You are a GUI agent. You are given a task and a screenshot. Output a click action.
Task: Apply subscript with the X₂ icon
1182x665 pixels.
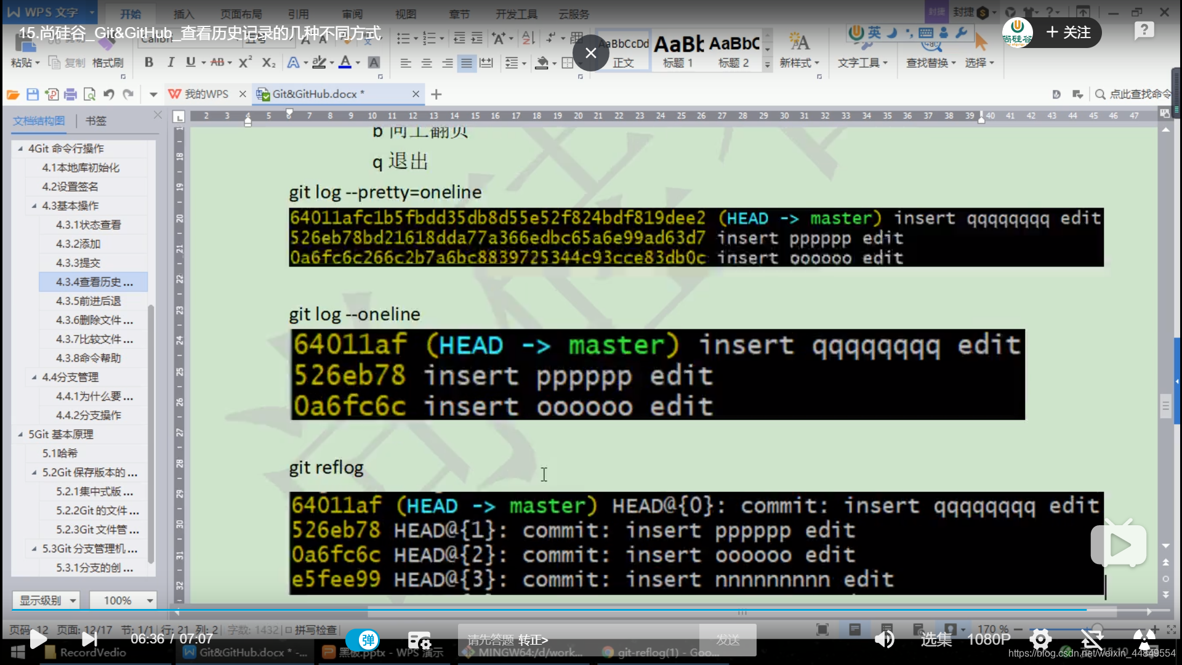(x=268, y=62)
